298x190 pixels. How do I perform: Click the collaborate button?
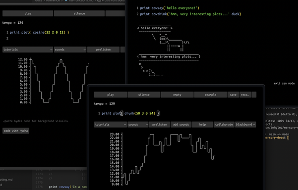click(224, 124)
